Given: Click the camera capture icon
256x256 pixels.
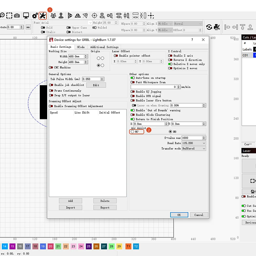Looking at the screenshot, I should (x=17, y=15).
